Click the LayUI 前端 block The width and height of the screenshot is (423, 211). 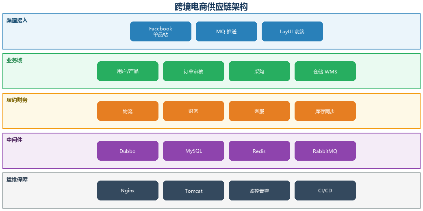(x=292, y=32)
